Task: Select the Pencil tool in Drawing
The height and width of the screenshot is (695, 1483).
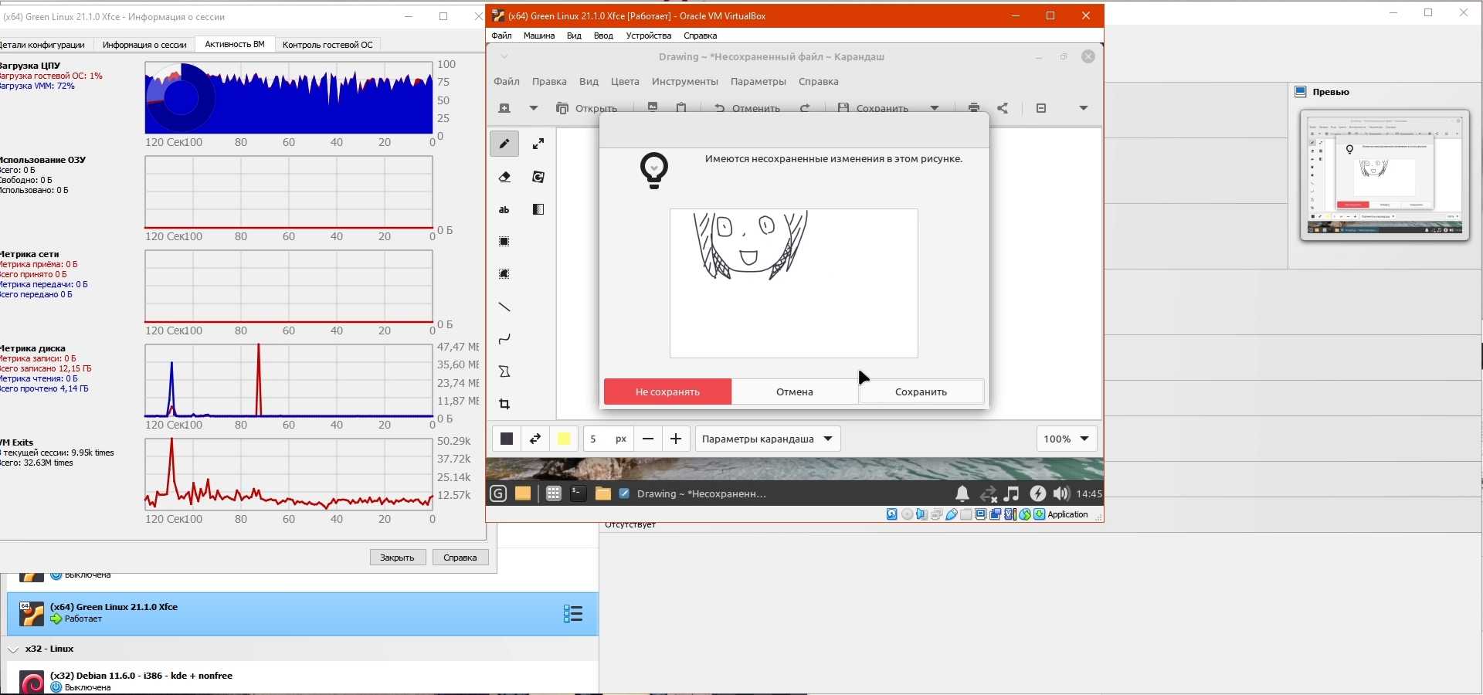Action: [x=504, y=144]
